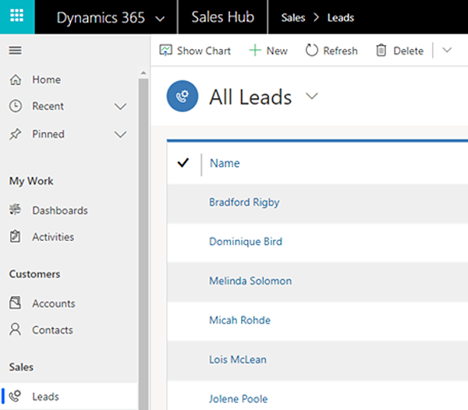468x410 pixels.
Task: Open Activities under My Work
Action: (53, 237)
